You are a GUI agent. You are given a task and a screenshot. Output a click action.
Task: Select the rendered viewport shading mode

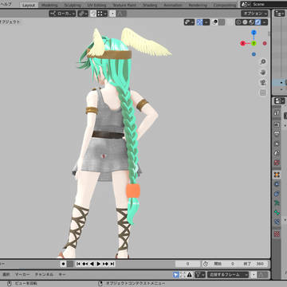click(x=258, y=22)
